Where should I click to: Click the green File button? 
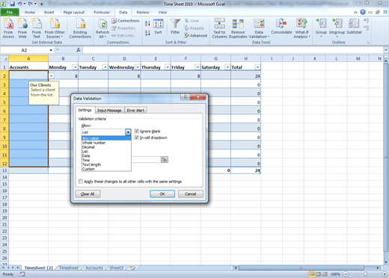tap(10, 12)
